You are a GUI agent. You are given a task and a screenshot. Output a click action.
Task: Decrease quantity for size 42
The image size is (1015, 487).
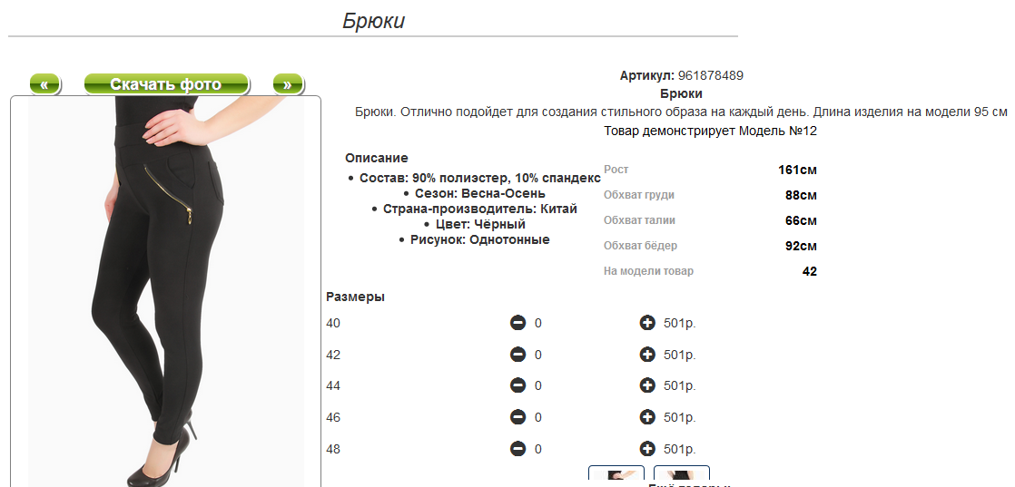click(x=517, y=355)
